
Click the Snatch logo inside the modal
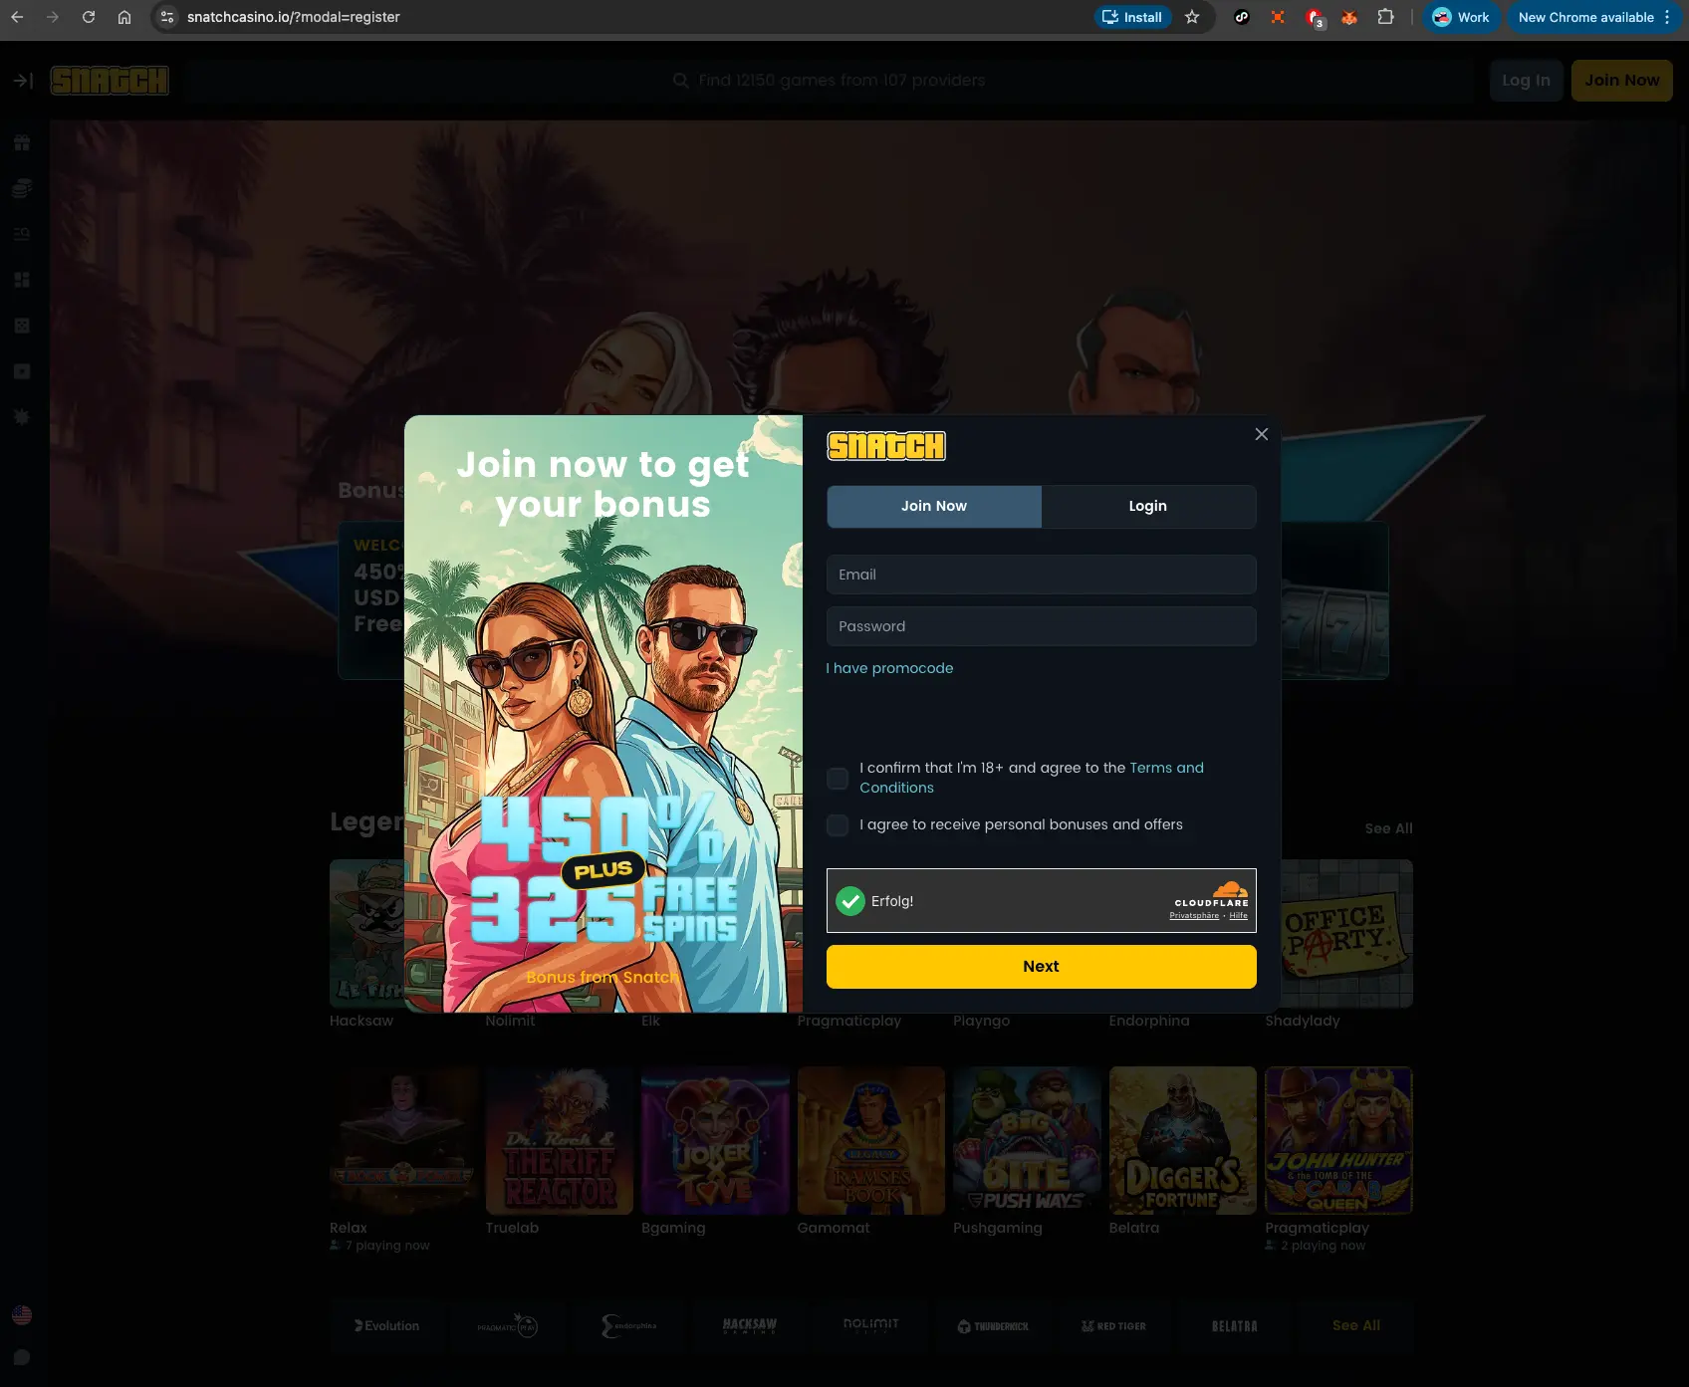point(886,446)
